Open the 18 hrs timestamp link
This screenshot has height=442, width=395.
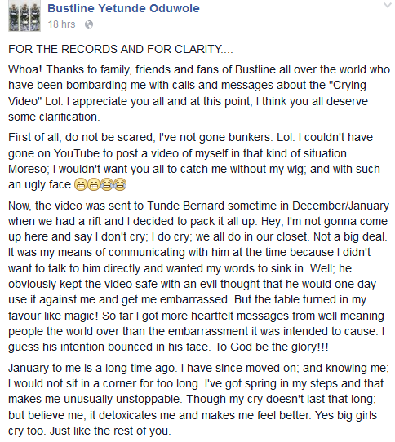61,24
